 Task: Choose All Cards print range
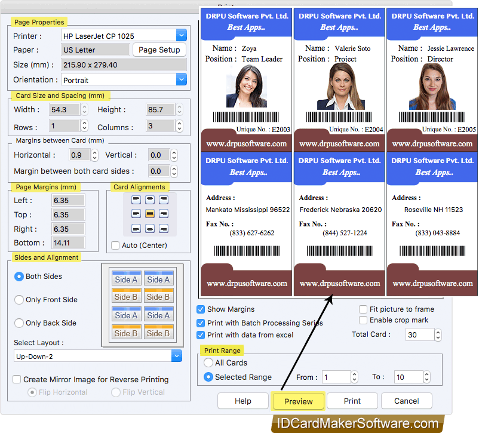[208, 363]
